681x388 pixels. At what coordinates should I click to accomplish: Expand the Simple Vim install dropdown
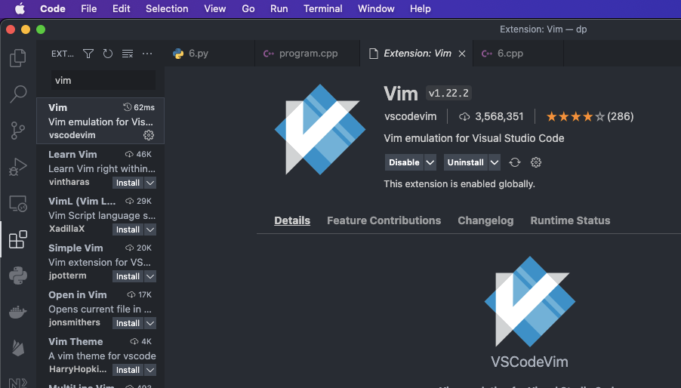[150, 276]
